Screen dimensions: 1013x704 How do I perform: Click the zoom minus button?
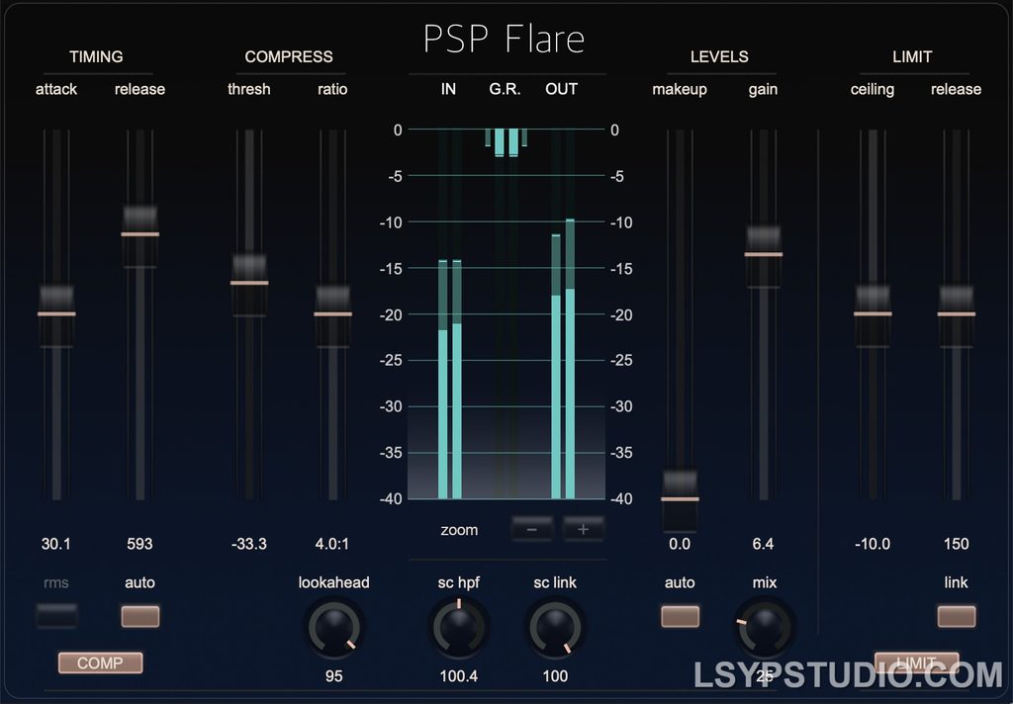[x=531, y=530]
